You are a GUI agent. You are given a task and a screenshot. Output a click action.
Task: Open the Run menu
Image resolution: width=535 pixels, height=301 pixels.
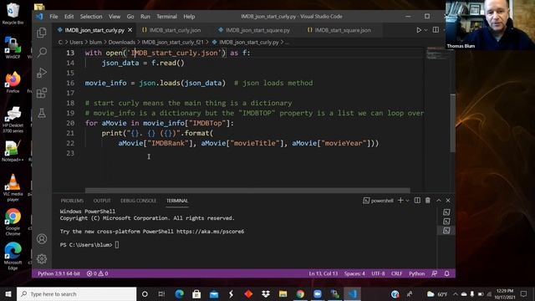[145, 17]
